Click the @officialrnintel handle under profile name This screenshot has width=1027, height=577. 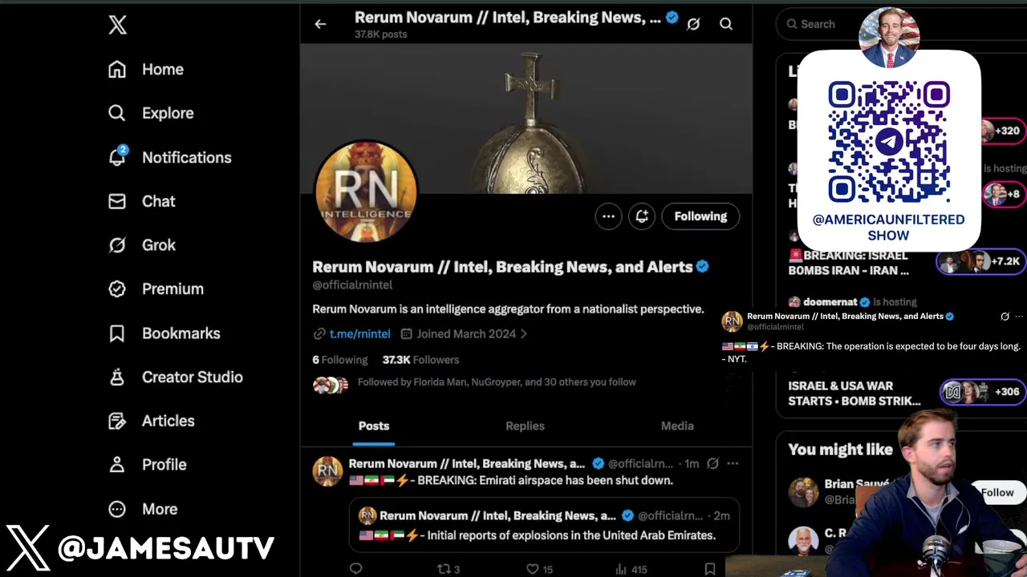[352, 285]
